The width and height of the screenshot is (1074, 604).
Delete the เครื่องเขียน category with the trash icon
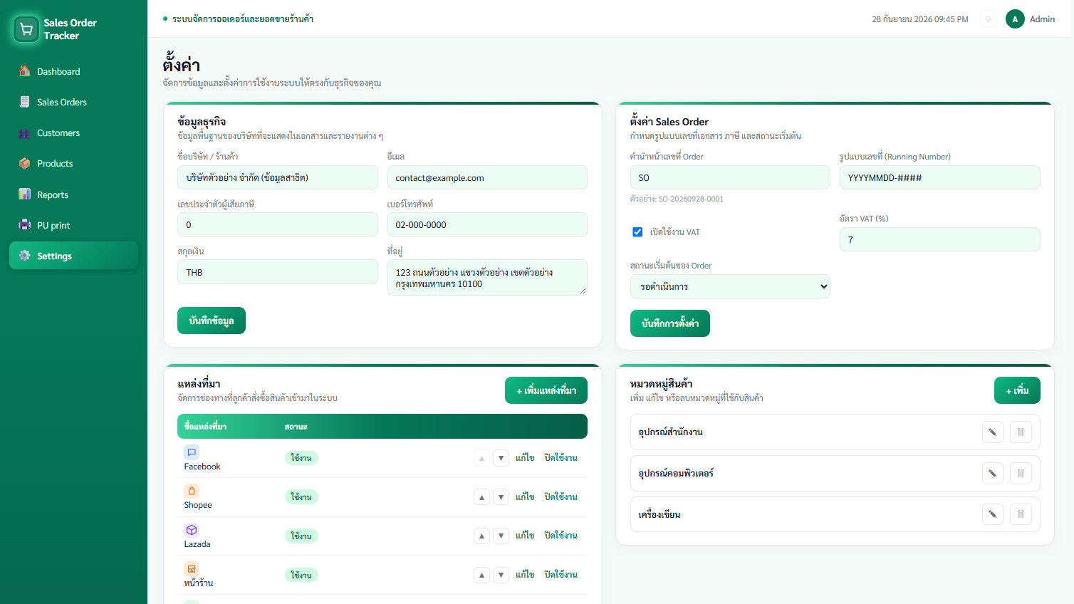(x=1021, y=514)
